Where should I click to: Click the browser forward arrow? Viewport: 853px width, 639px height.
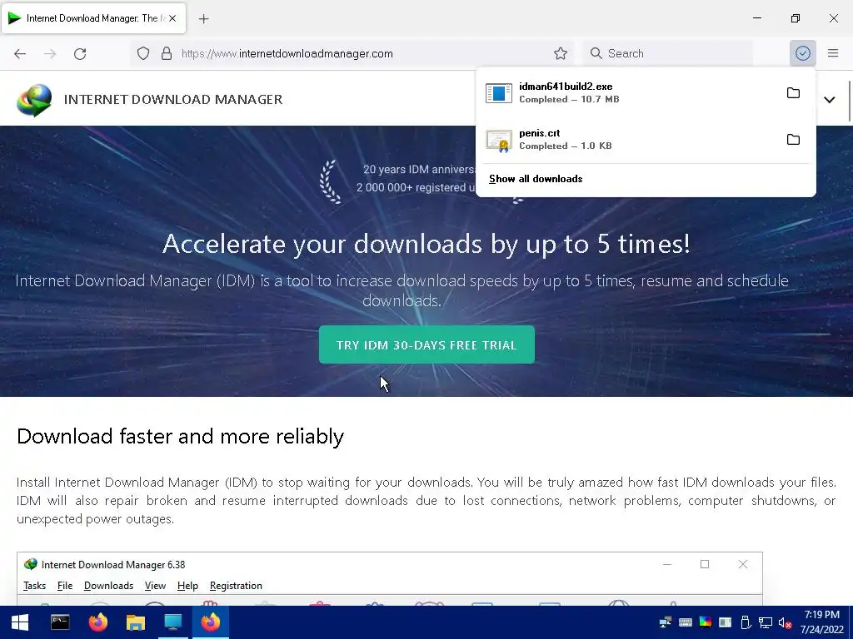50,53
